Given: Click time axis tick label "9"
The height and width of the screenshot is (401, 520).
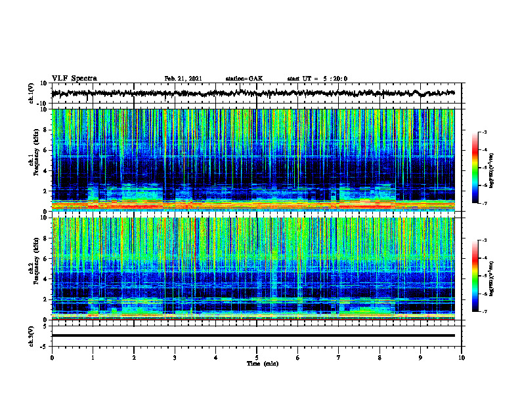Looking at the screenshot, I should [420, 358].
